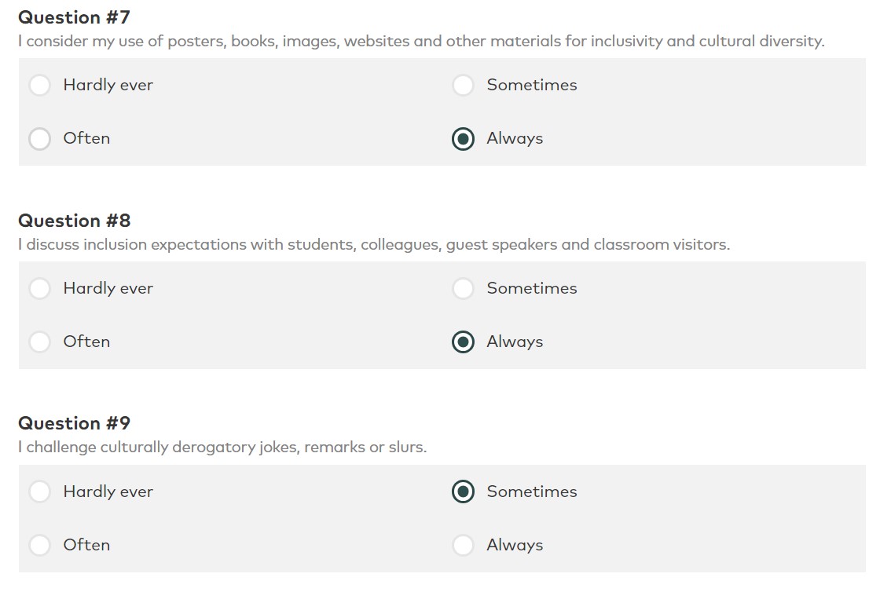Image resolution: width=880 pixels, height=592 pixels.
Task: Select Hardly ever for Question #7
Action: (40, 86)
